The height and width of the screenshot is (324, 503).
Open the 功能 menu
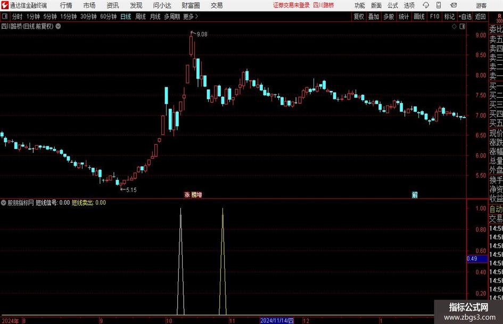[360, 5]
